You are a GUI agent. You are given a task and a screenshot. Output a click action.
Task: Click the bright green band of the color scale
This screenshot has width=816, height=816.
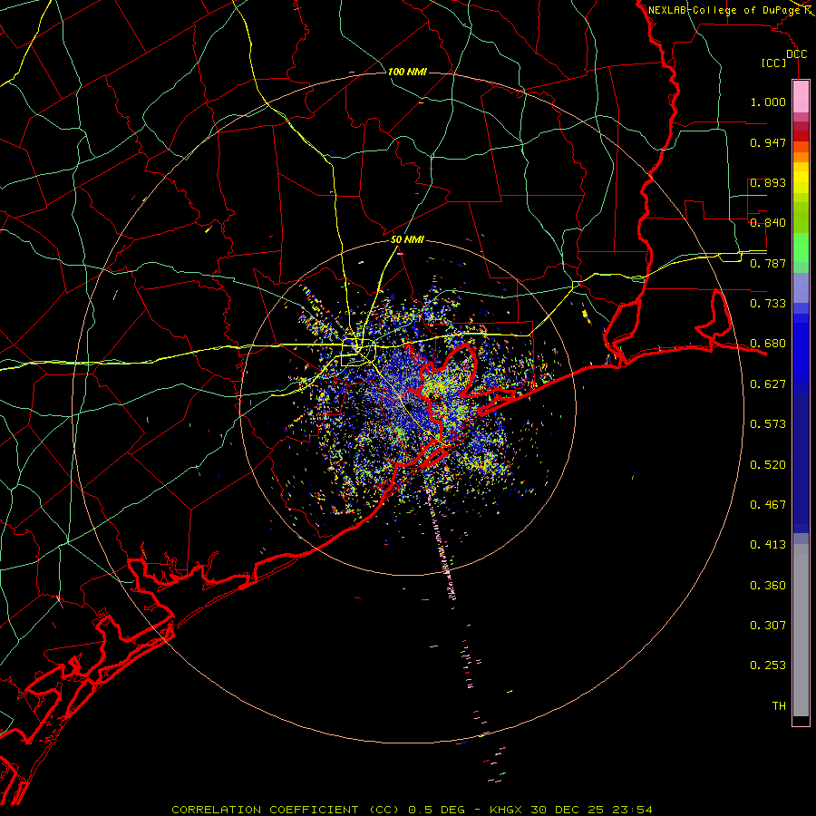(801, 248)
